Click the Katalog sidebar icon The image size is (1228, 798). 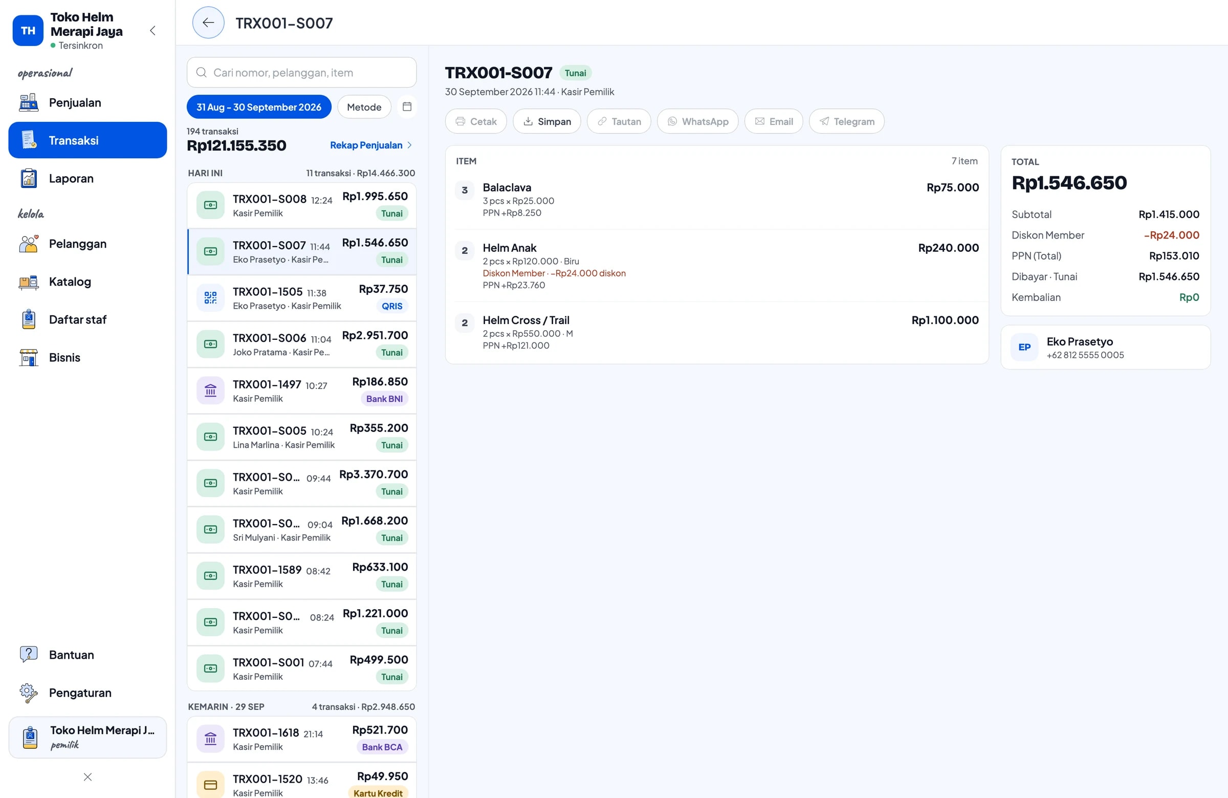(x=29, y=282)
